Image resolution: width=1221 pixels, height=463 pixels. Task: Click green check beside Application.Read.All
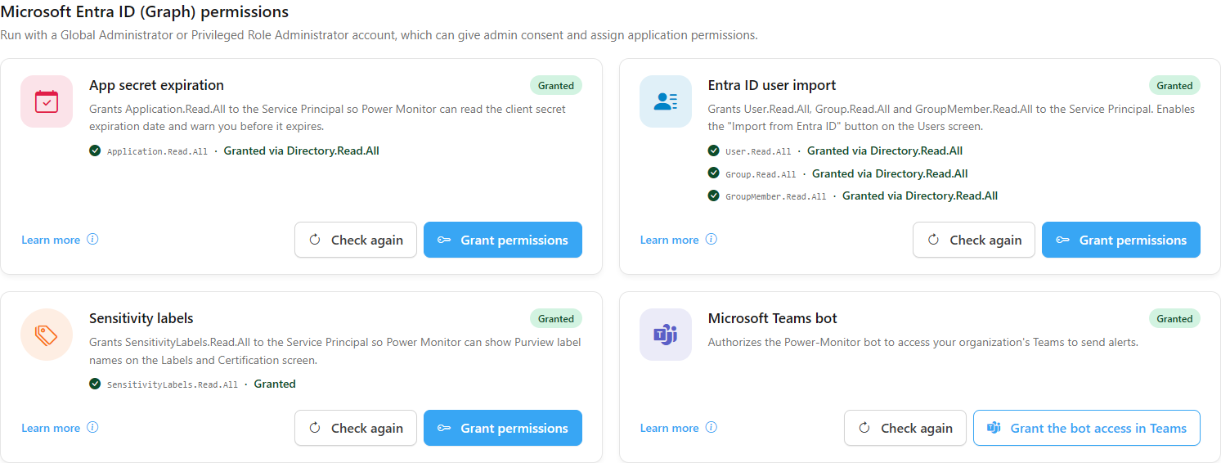point(95,151)
